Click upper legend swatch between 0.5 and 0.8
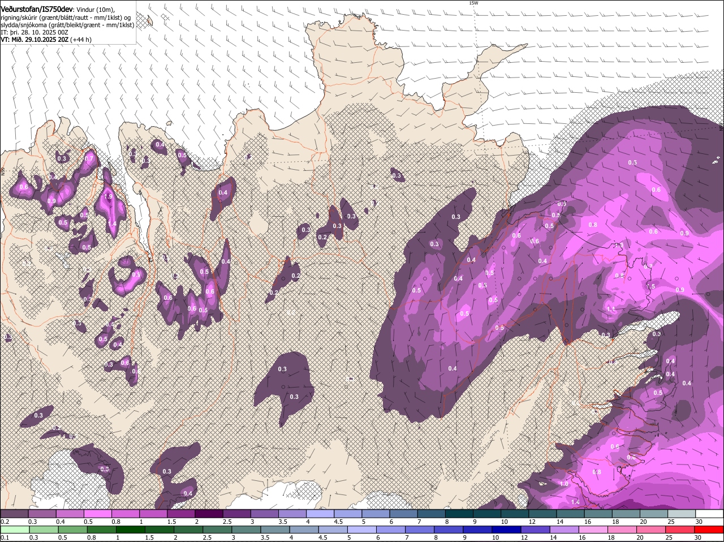Viewport: 724px width, 542px height. [97, 514]
